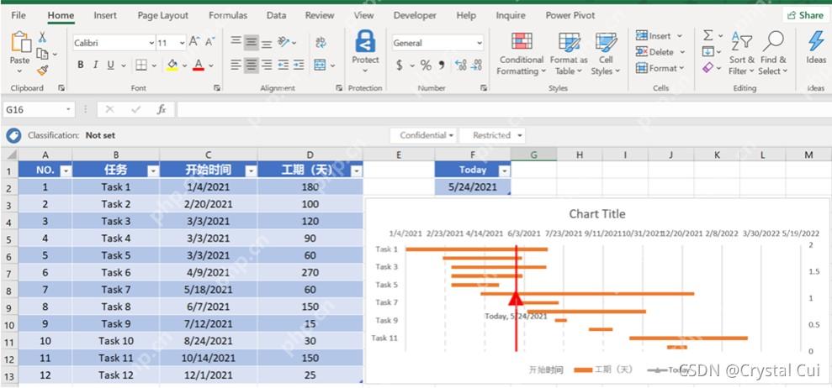Toggle Italic formatting
This screenshot has width=832, height=388.
click(96, 66)
